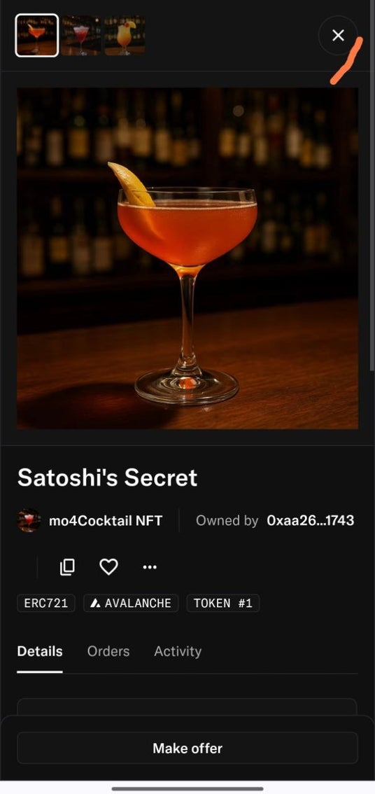Viewport: 375px width, 794px height.
Task: Open the mo4Cocktail NFT collection link
Action: coord(105,520)
